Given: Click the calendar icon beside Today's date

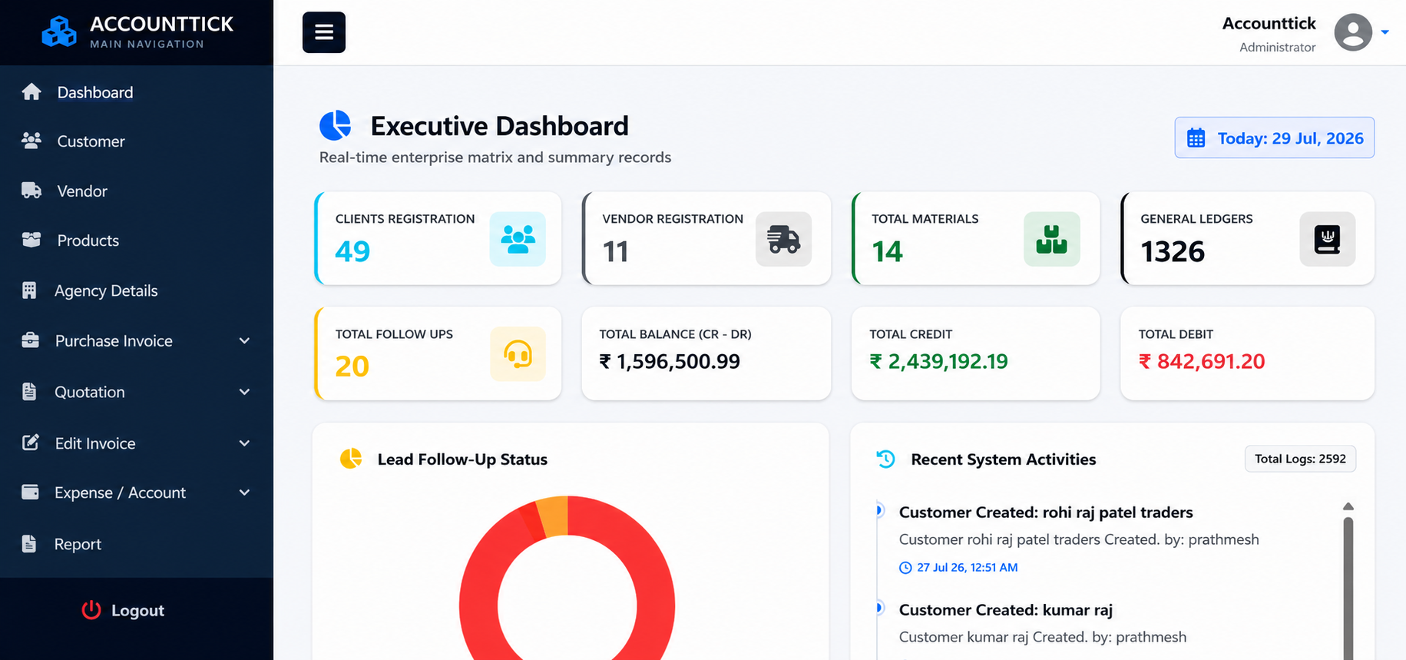Looking at the screenshot, I should tap(1196, 138).
